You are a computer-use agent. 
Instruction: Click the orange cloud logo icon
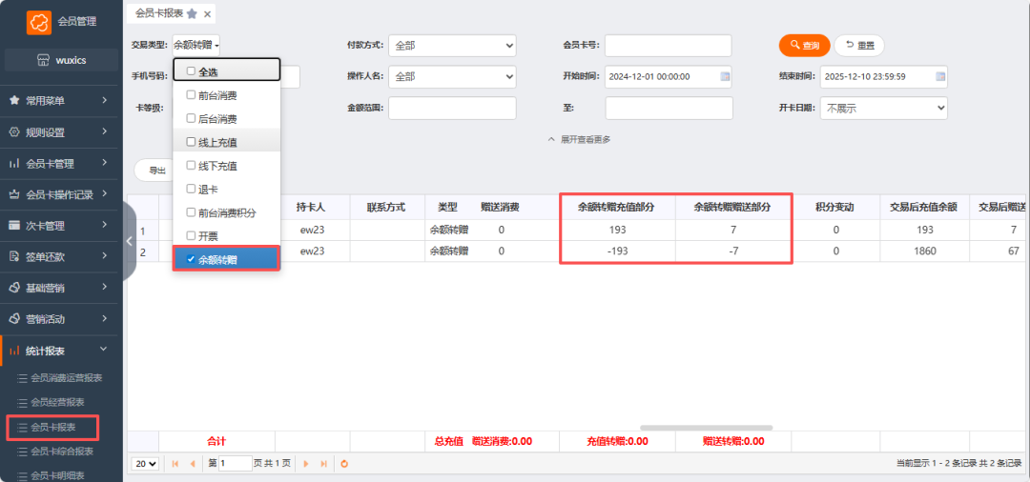point(39,22)
